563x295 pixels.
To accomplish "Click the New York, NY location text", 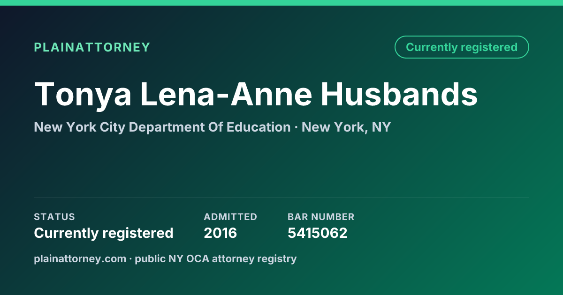I will (x=346, y=127).
